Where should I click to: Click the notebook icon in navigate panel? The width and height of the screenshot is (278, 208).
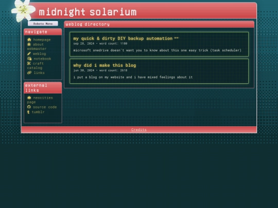pyautogui.click(x=29, y=59)
